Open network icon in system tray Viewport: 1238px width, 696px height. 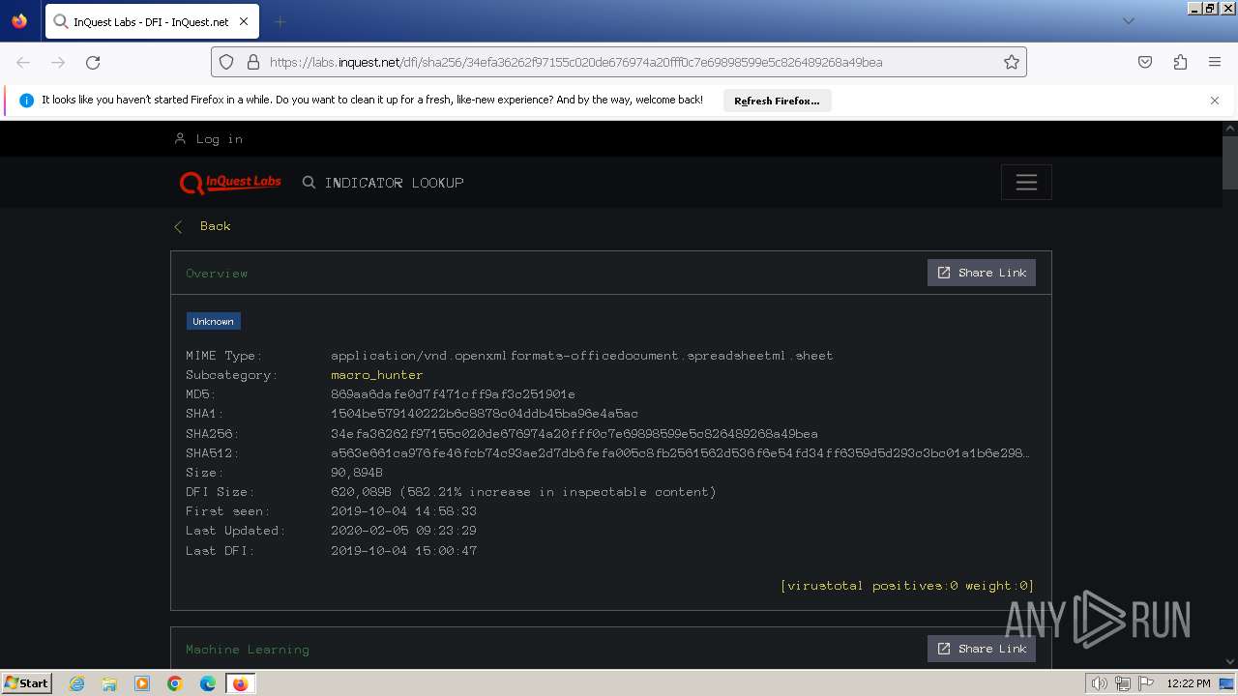tap(1123, 683)
